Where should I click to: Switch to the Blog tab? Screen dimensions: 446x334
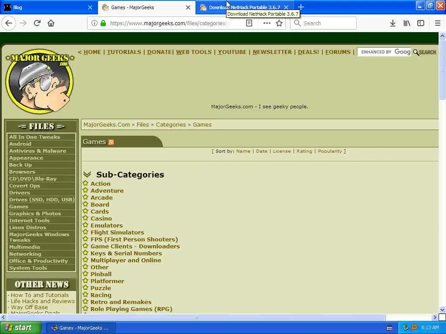pos(49,7)
